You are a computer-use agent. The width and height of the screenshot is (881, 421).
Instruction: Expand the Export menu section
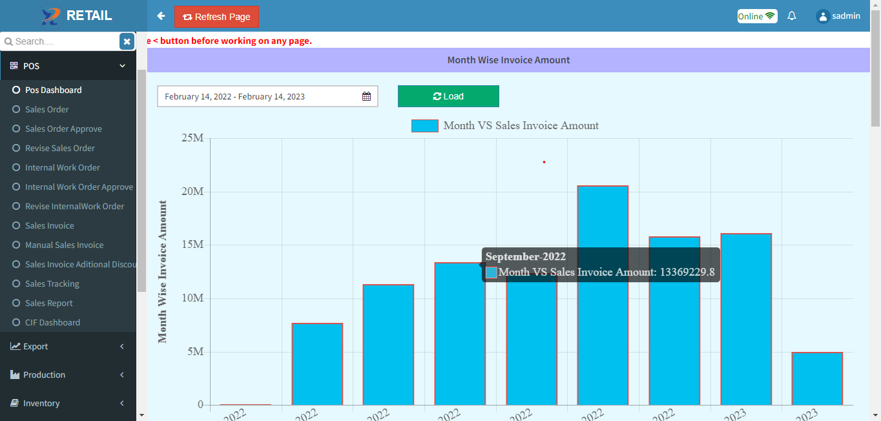point(68,347)
